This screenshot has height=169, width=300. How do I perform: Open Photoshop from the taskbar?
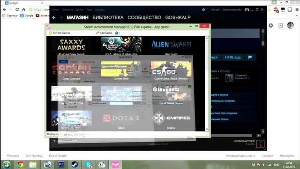(61, 165)
